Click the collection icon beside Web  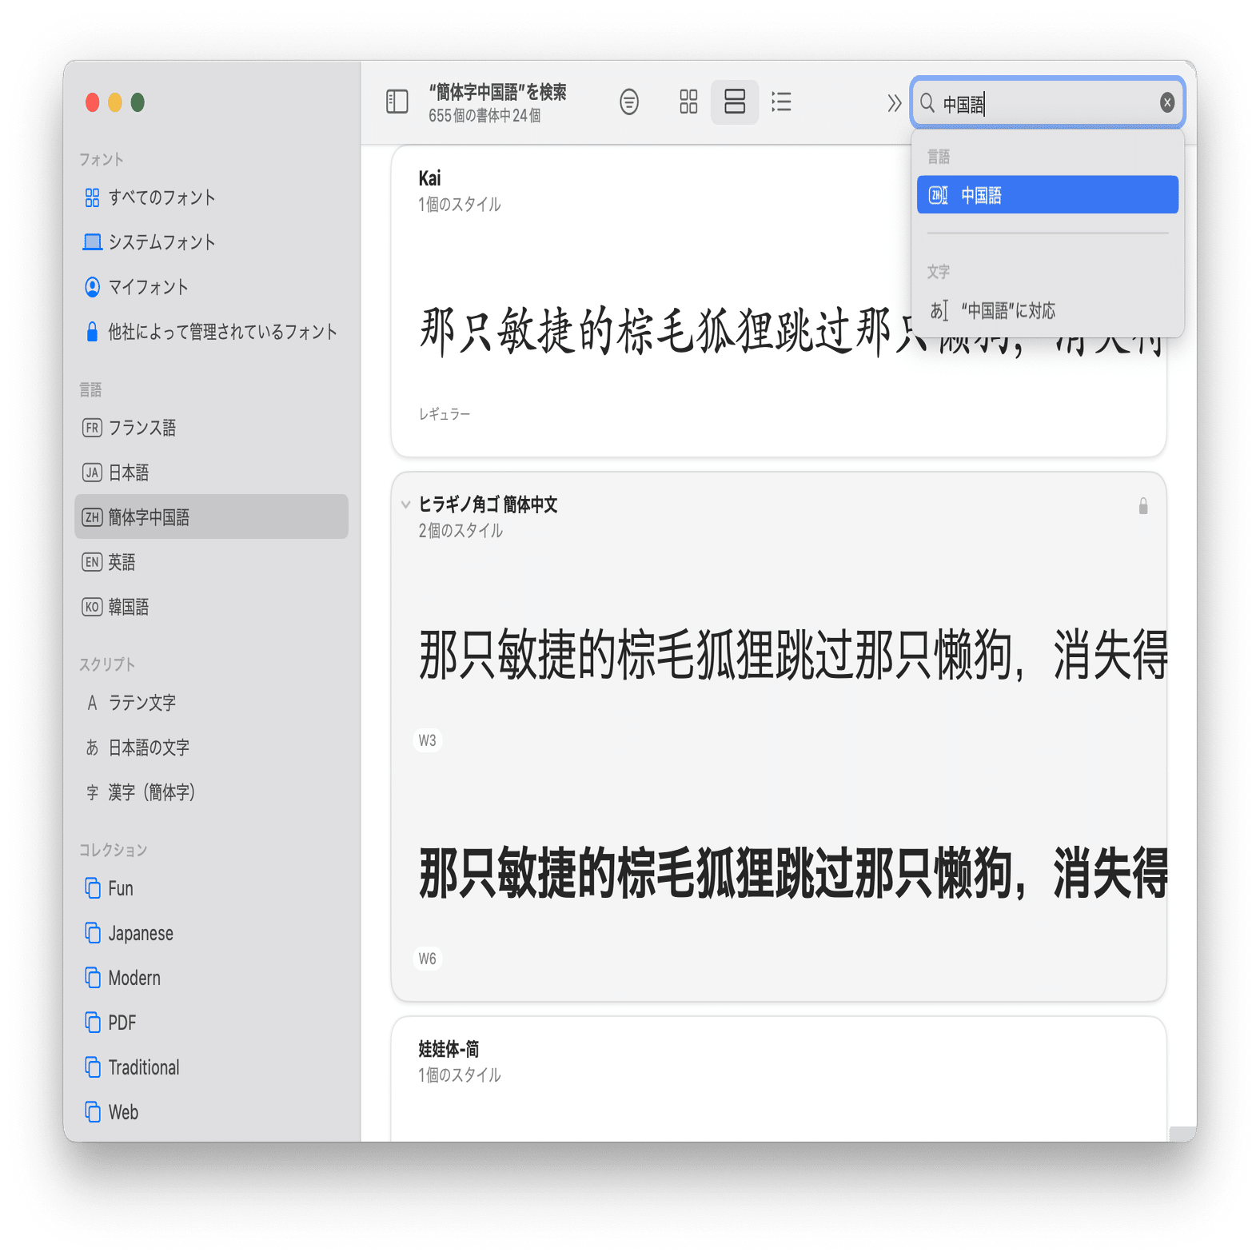[93, 1112]
